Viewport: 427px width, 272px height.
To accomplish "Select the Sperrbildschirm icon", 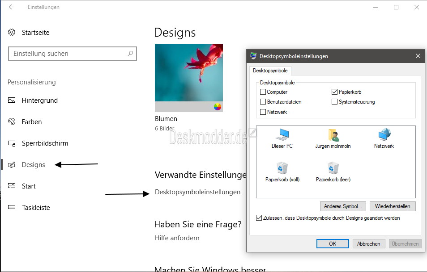I will coord(12,143).
